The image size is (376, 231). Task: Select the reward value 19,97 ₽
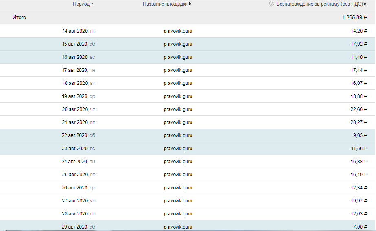(359, 201)
